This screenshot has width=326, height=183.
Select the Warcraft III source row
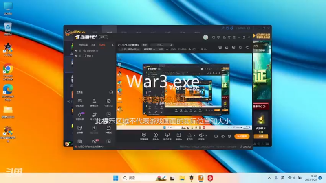[95, 50]
